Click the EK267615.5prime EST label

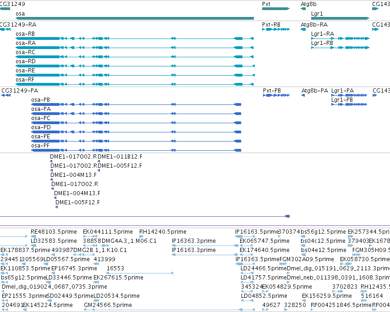[118, 278]
